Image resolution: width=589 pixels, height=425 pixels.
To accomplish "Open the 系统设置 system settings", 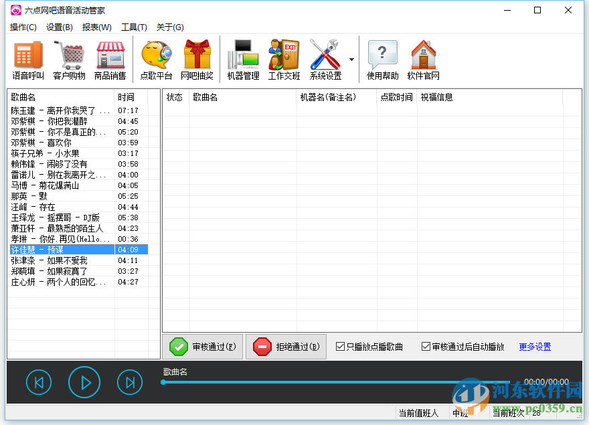I will [325, 59].
